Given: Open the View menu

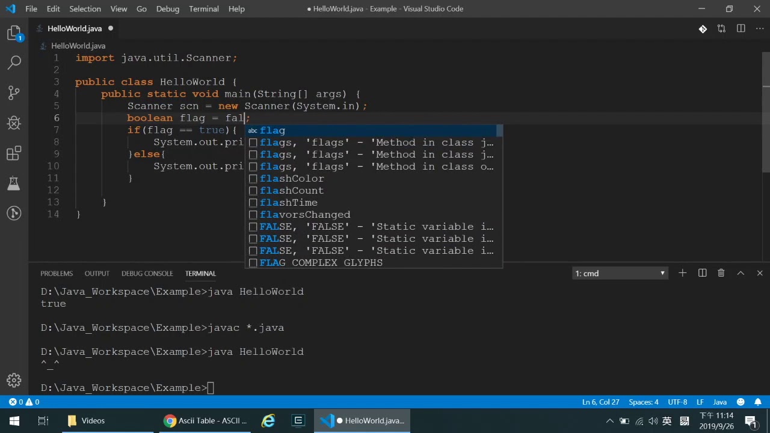Looking at the screenshot, I should pyautogui.click(x=119, y=9).
